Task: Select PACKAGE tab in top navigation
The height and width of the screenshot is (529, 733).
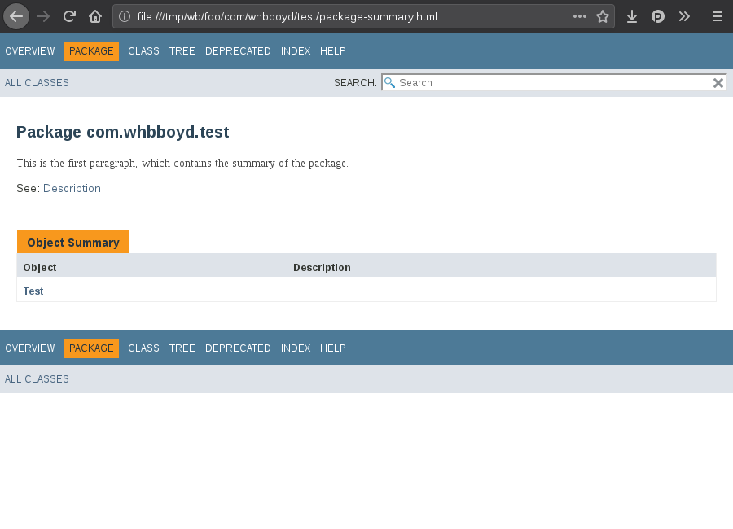Action: tap(91, 51)
